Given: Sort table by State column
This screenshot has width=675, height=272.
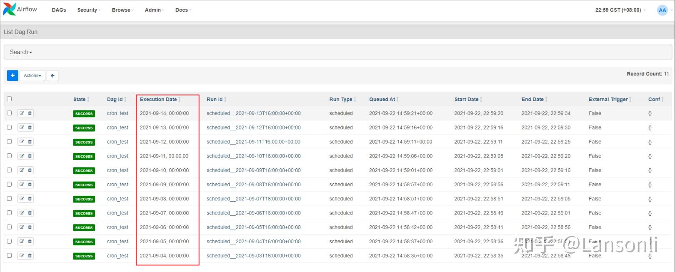Looking at the screenshot, I should [81, 100].
